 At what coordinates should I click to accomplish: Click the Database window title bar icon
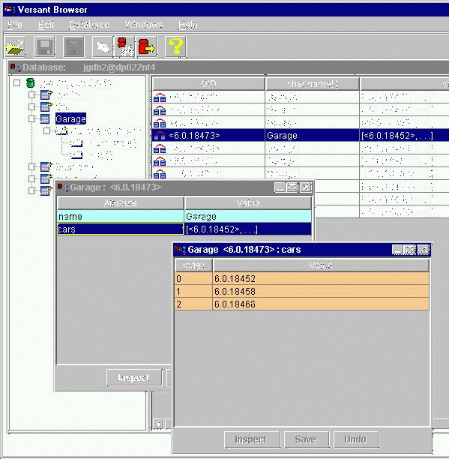click(16, 67)
